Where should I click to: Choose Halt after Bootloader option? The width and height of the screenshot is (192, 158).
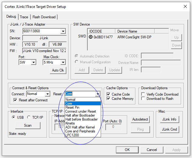[x=83, y=115]
